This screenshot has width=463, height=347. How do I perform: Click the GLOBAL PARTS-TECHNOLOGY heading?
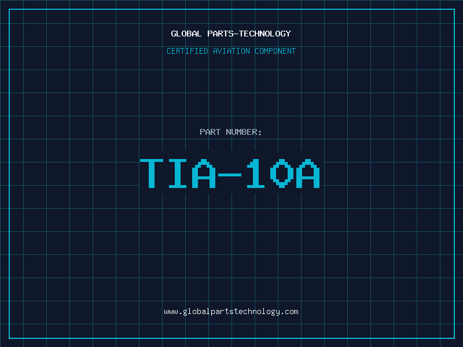(231, 34)
